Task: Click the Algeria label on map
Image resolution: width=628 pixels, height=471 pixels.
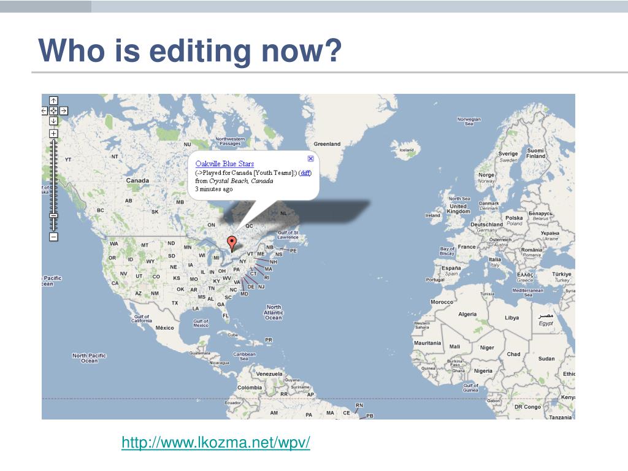Action: tap(467, 315)
